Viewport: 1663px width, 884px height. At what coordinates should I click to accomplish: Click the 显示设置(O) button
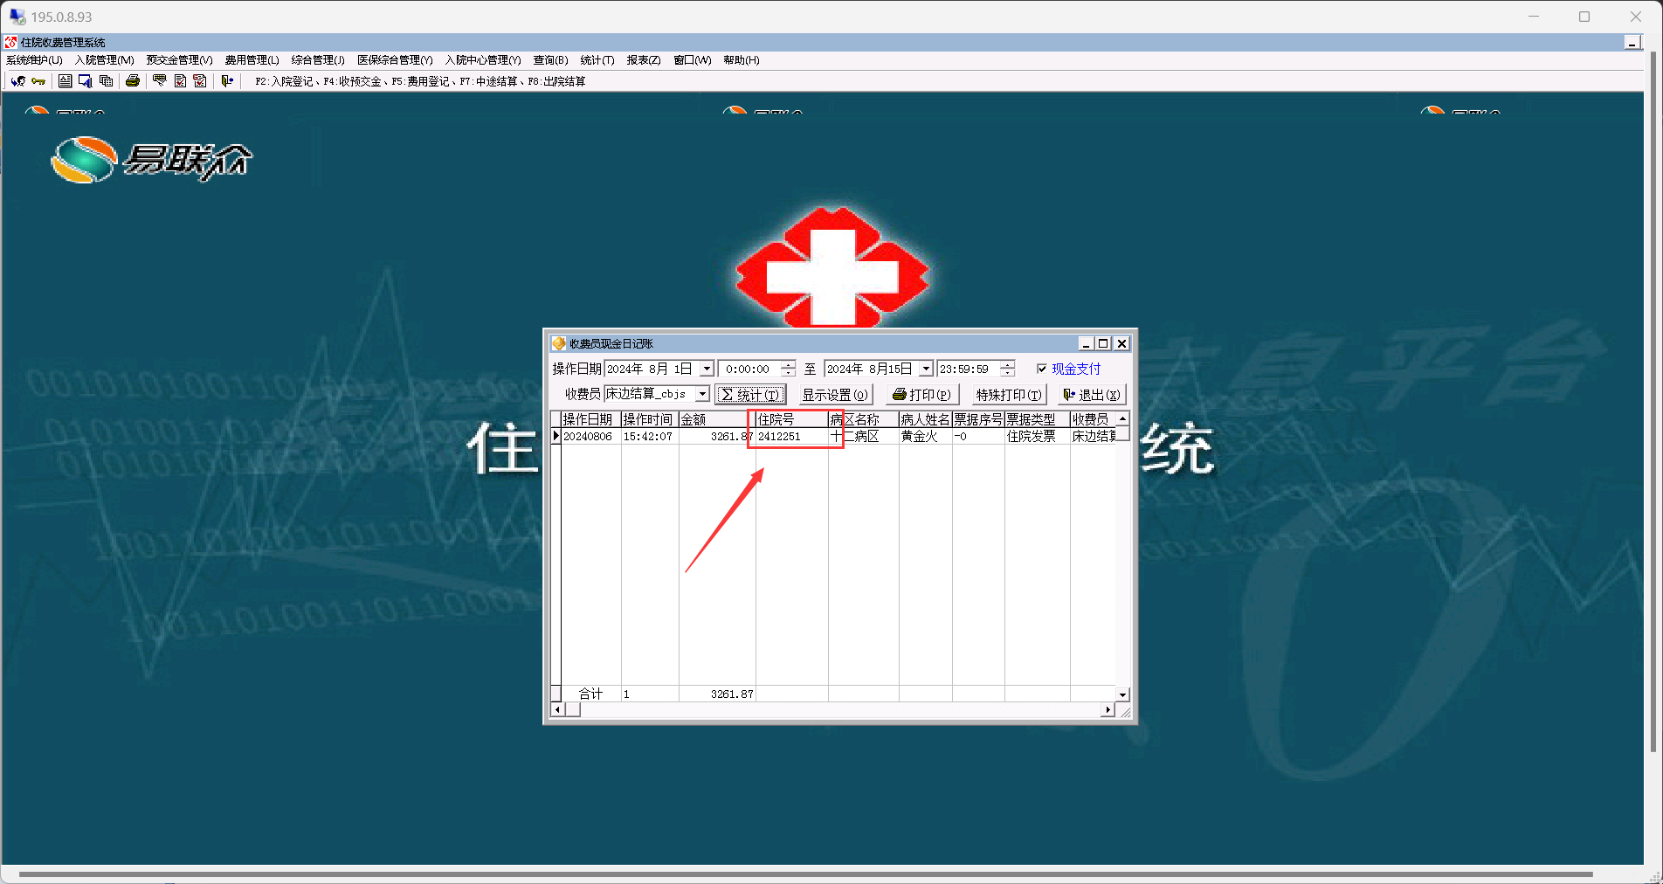click(835, 395)
